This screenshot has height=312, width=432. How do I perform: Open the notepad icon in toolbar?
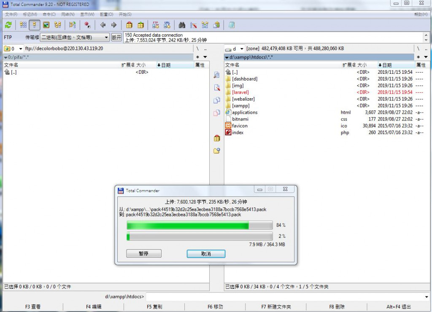pos(232,25)
